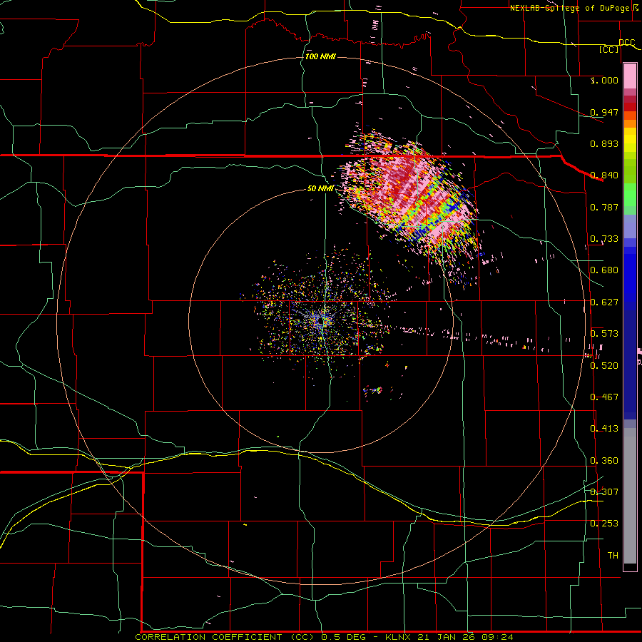Select the 0.627 scale value
Viewport: 642px width, 642px height.
604,302
